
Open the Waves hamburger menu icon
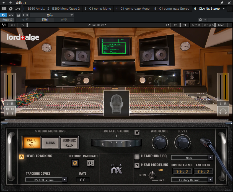click(230, 25)
